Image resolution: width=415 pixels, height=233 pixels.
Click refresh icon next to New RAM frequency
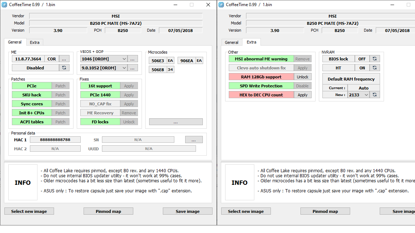coord(375,95)
